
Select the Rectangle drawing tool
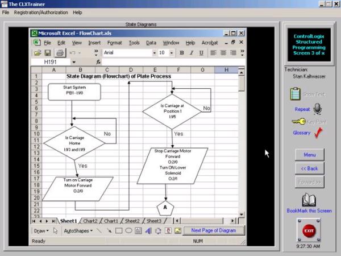click(x=119, y=231)
